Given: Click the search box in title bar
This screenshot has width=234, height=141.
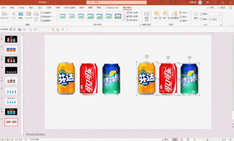Looking at the screenshot, I should coord(116,2).
